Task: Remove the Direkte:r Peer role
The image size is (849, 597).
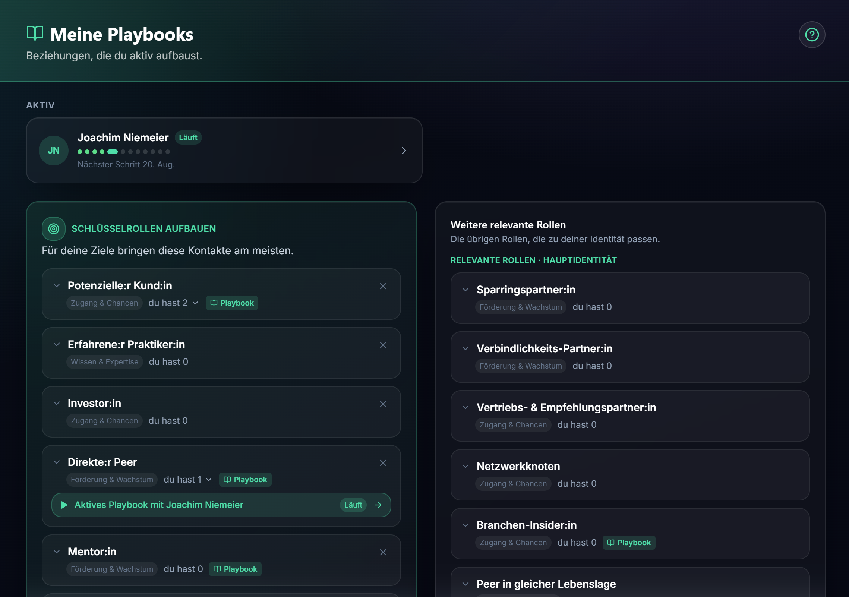Action: pos(383,463)
